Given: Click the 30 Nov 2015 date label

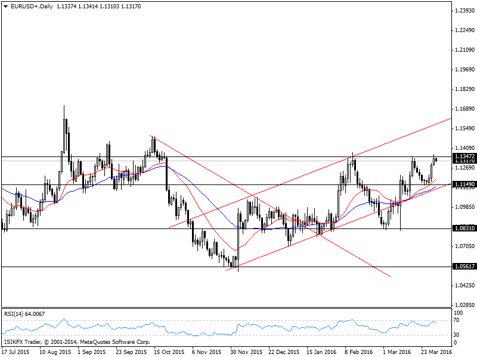Looking at the screenshot, I should [246, 352].
